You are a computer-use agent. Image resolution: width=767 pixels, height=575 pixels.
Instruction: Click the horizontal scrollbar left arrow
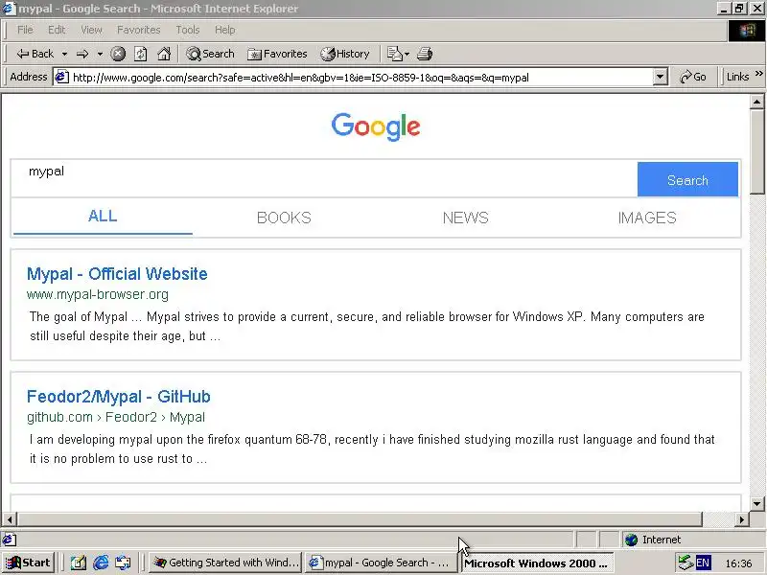click(x=10, y=519)
